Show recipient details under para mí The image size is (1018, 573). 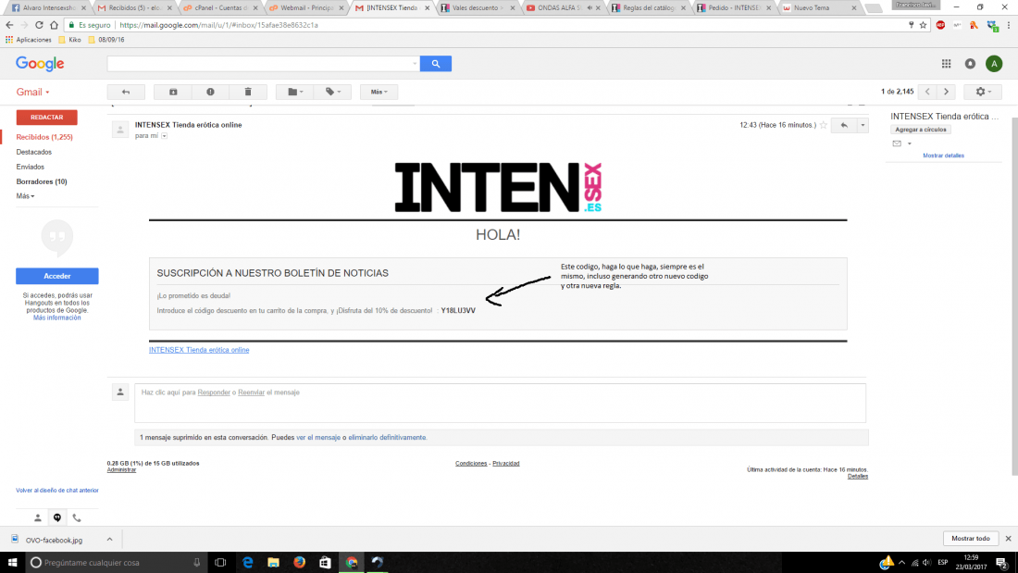pos(164,136)
